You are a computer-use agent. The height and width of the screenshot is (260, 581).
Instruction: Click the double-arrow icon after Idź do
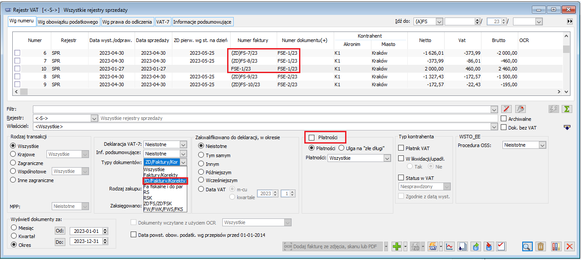click(570, 21)
